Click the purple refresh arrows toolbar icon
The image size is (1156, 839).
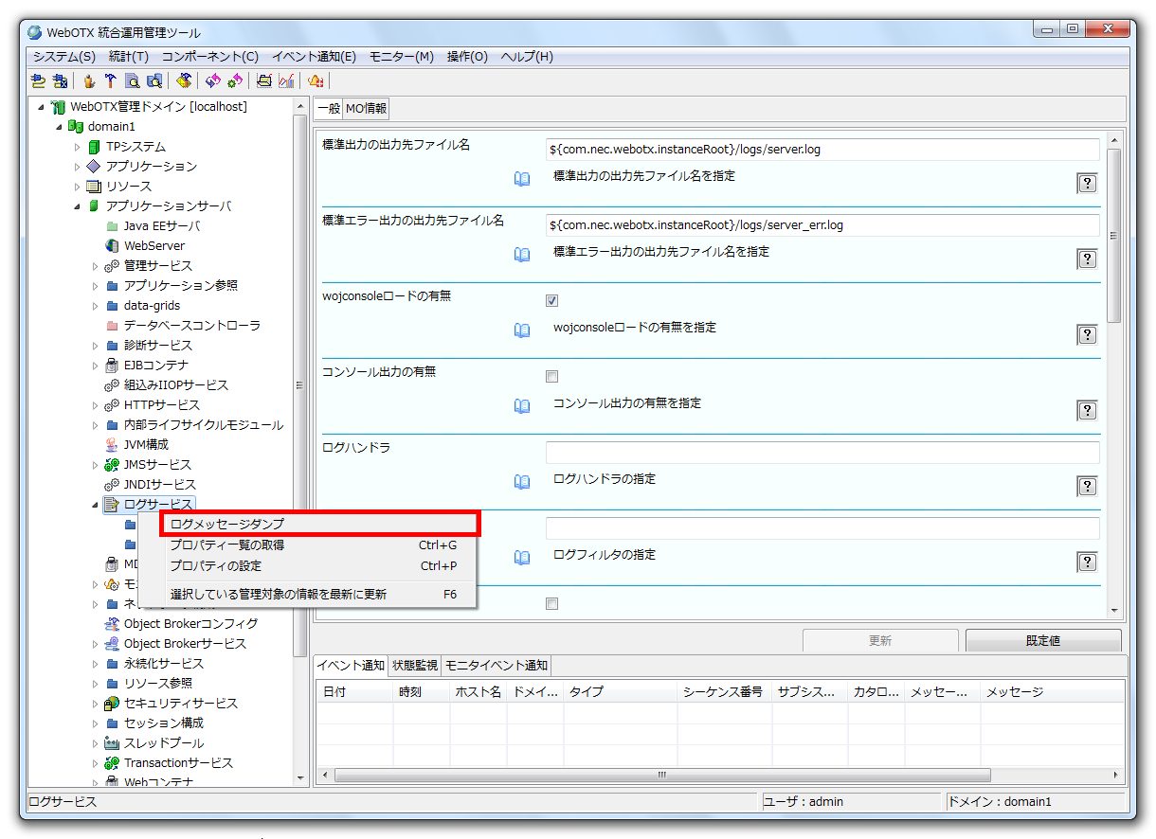(212, 80)
